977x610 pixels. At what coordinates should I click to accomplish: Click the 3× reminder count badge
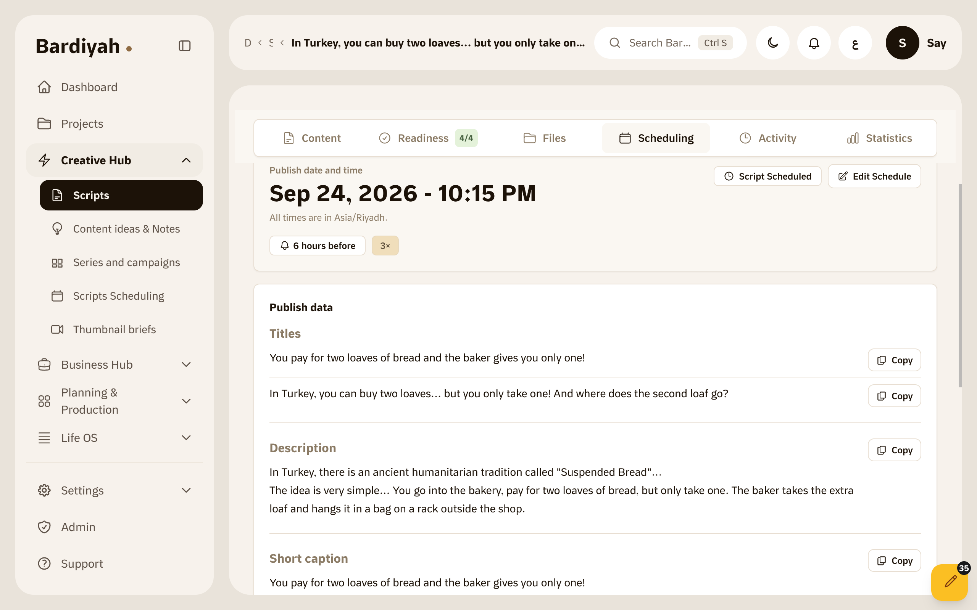click(385, 246)
